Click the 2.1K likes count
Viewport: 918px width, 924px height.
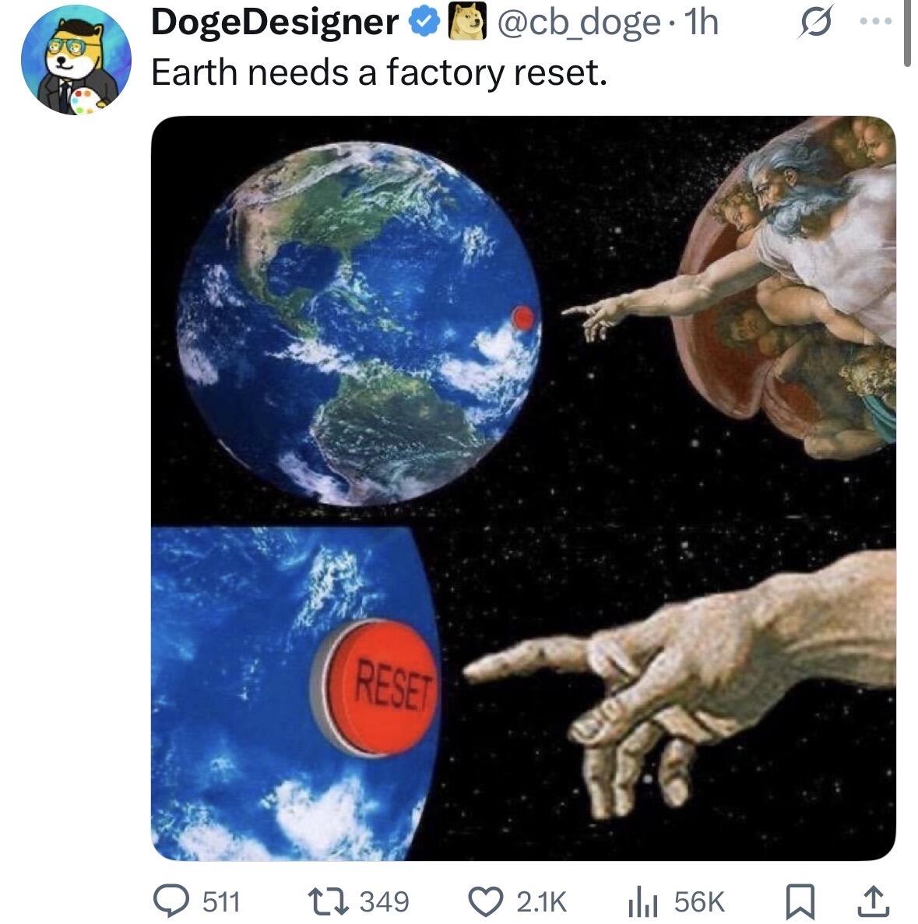[x=541, y=901]
